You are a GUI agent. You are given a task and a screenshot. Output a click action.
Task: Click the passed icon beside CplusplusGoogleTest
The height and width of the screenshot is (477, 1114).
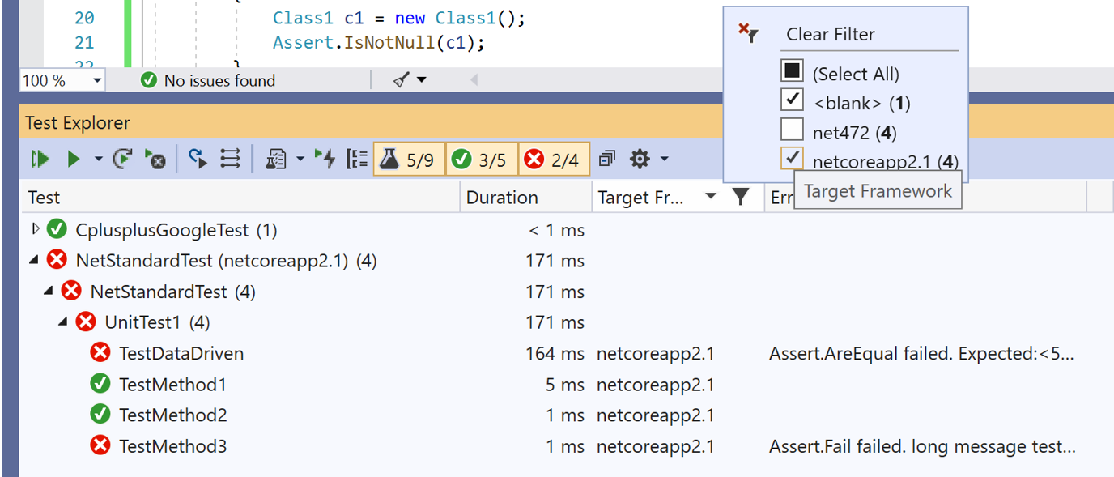[x=57, y=229]
